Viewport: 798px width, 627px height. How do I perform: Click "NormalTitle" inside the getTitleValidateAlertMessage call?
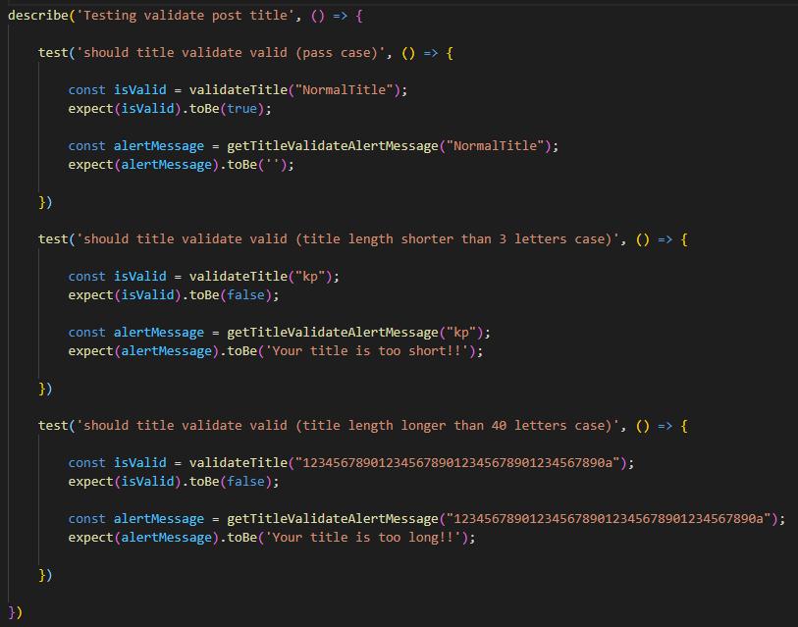click(495, 145)
